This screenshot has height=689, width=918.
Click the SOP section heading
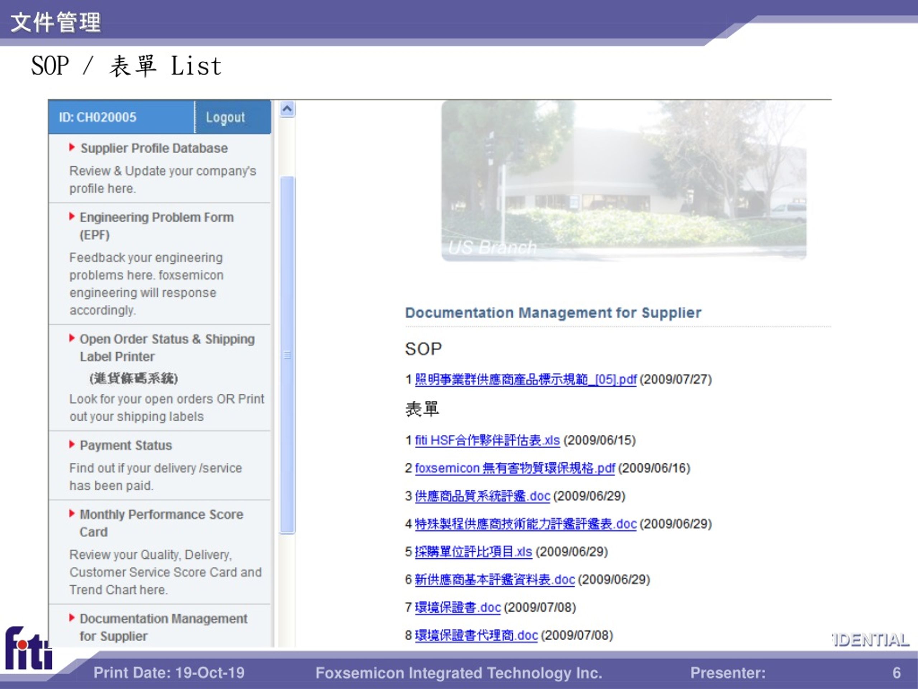point(423,349)
